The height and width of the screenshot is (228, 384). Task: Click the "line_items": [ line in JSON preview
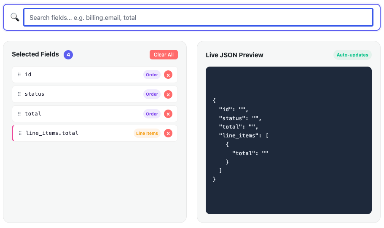coord(244,135)
